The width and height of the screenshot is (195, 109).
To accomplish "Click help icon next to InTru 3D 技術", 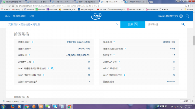I will 120,68.
